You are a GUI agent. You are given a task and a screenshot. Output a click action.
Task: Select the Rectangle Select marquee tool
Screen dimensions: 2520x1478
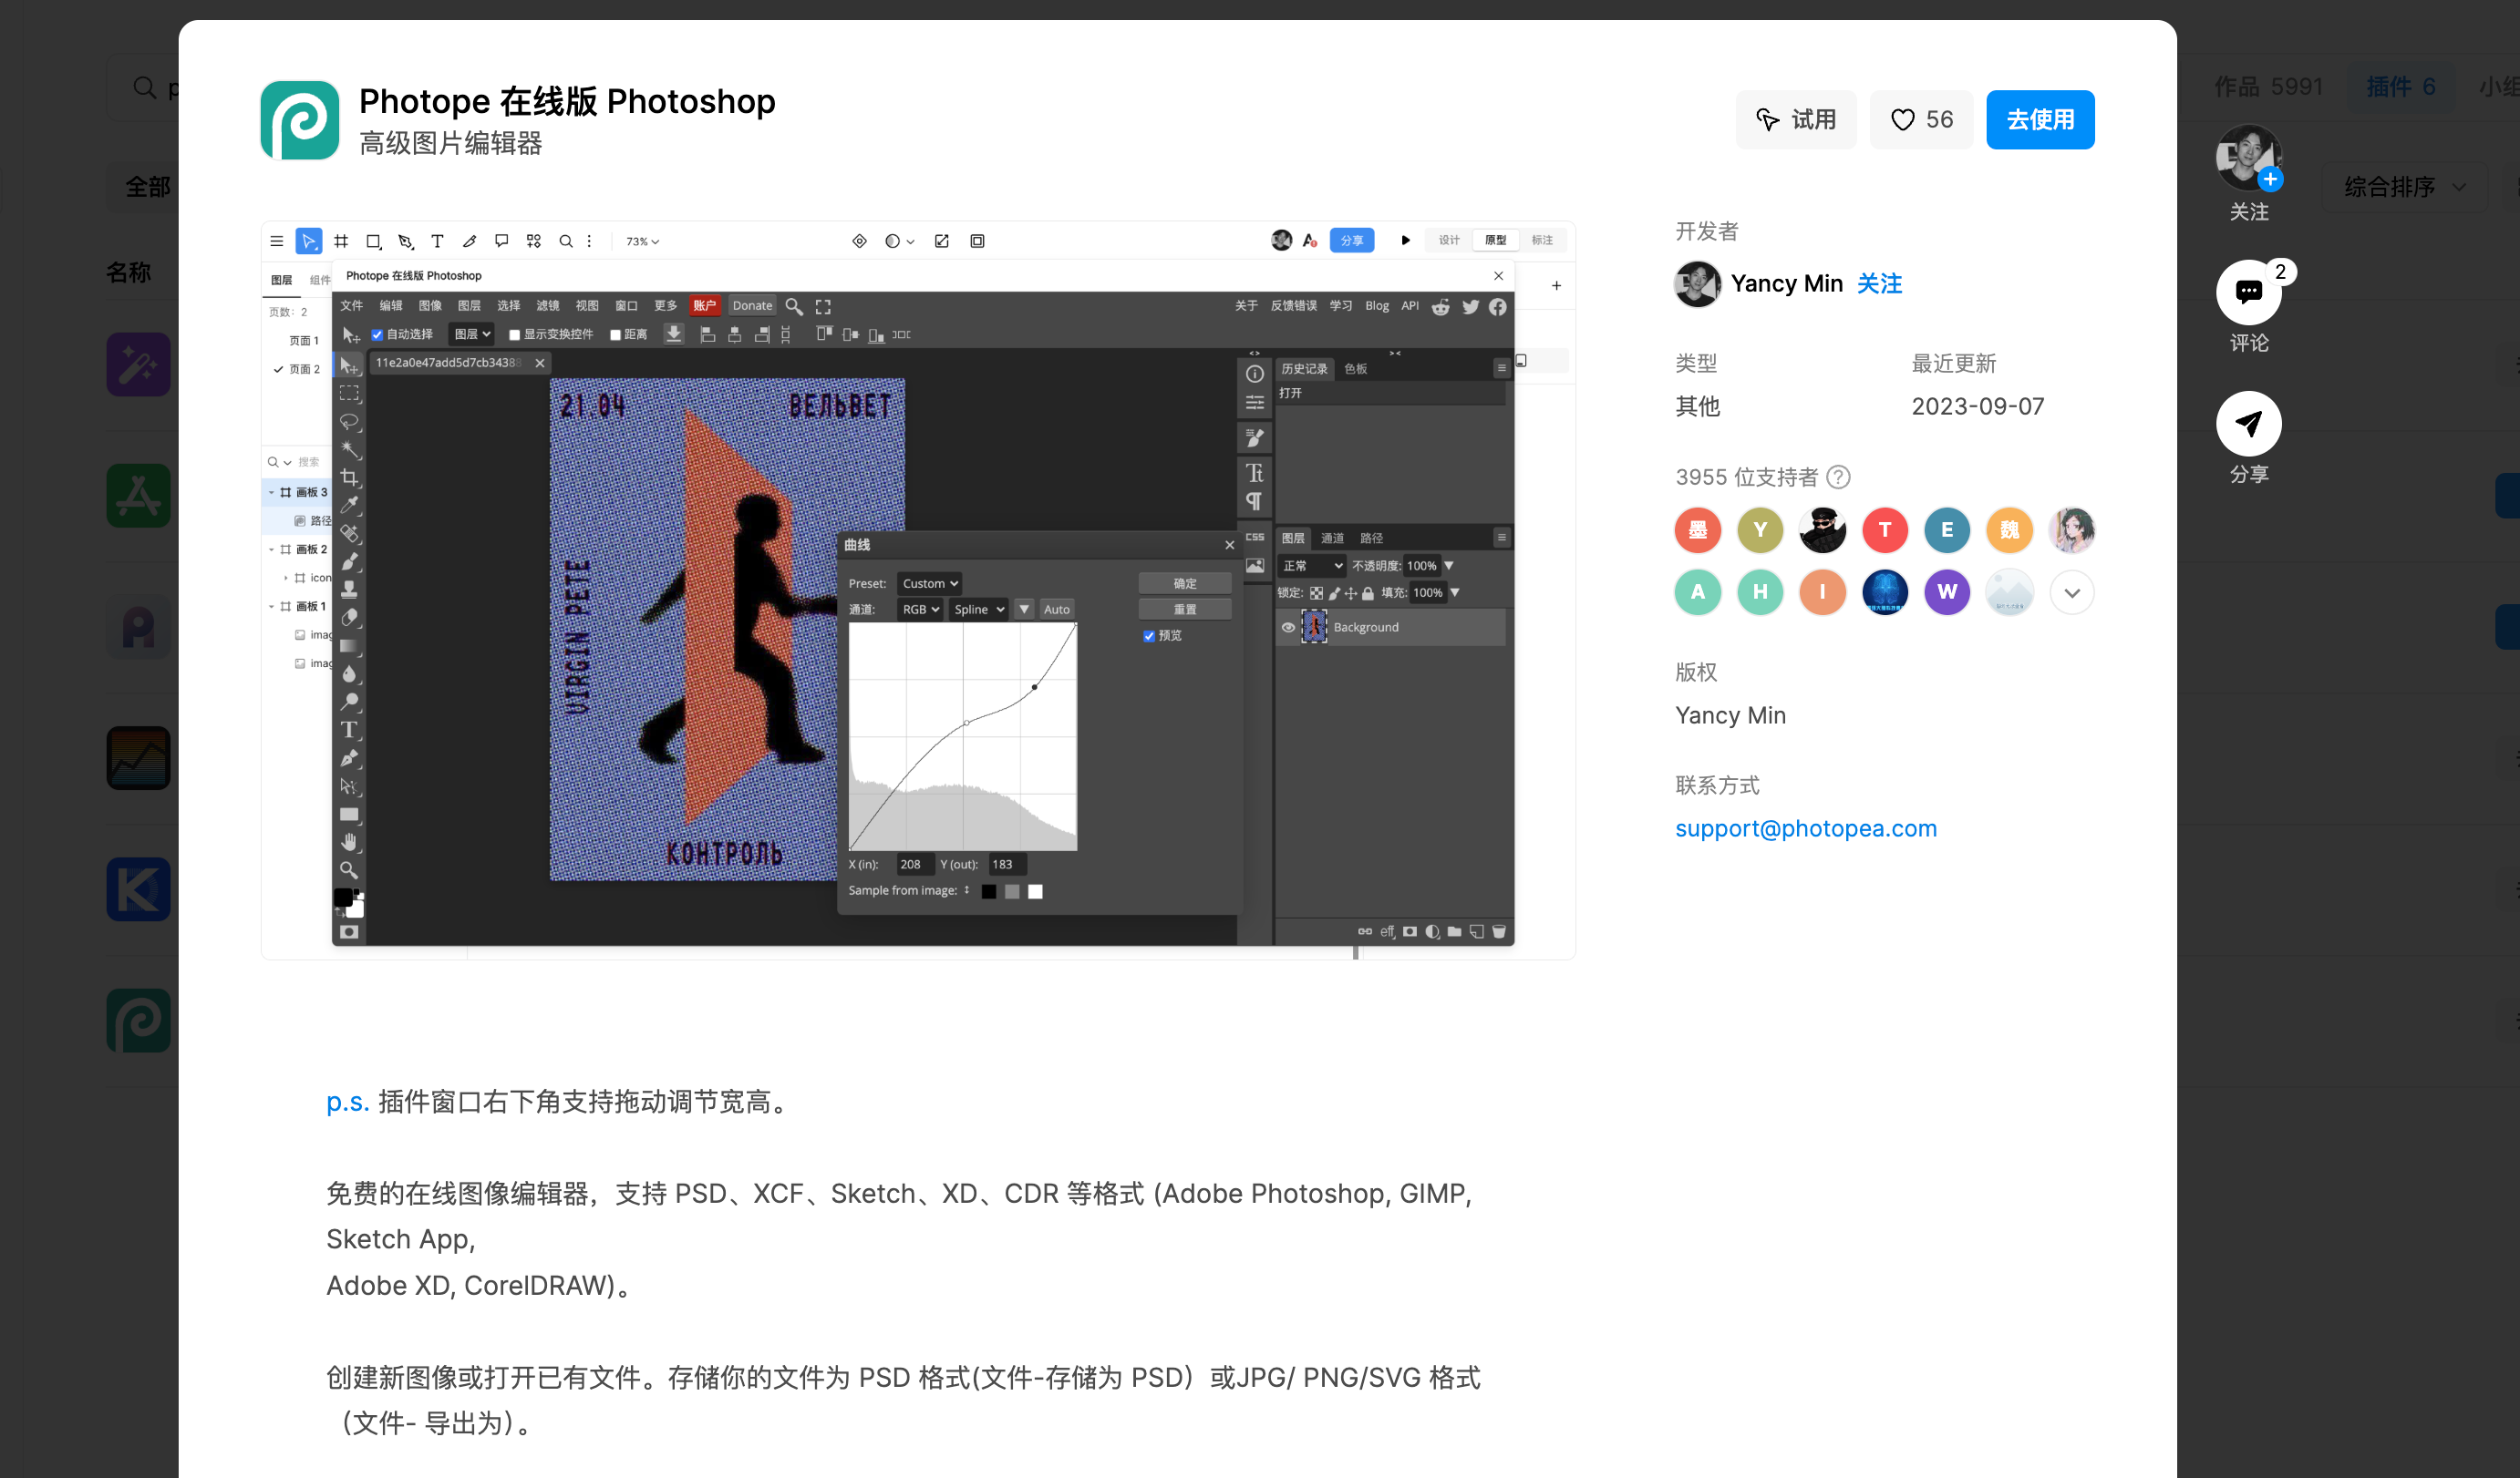click(x=349, y=394)
